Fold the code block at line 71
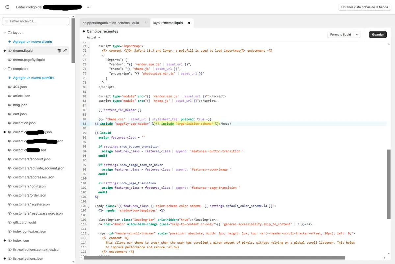The width and height of the screenshot is (395, 264). (x=88, y=46)
